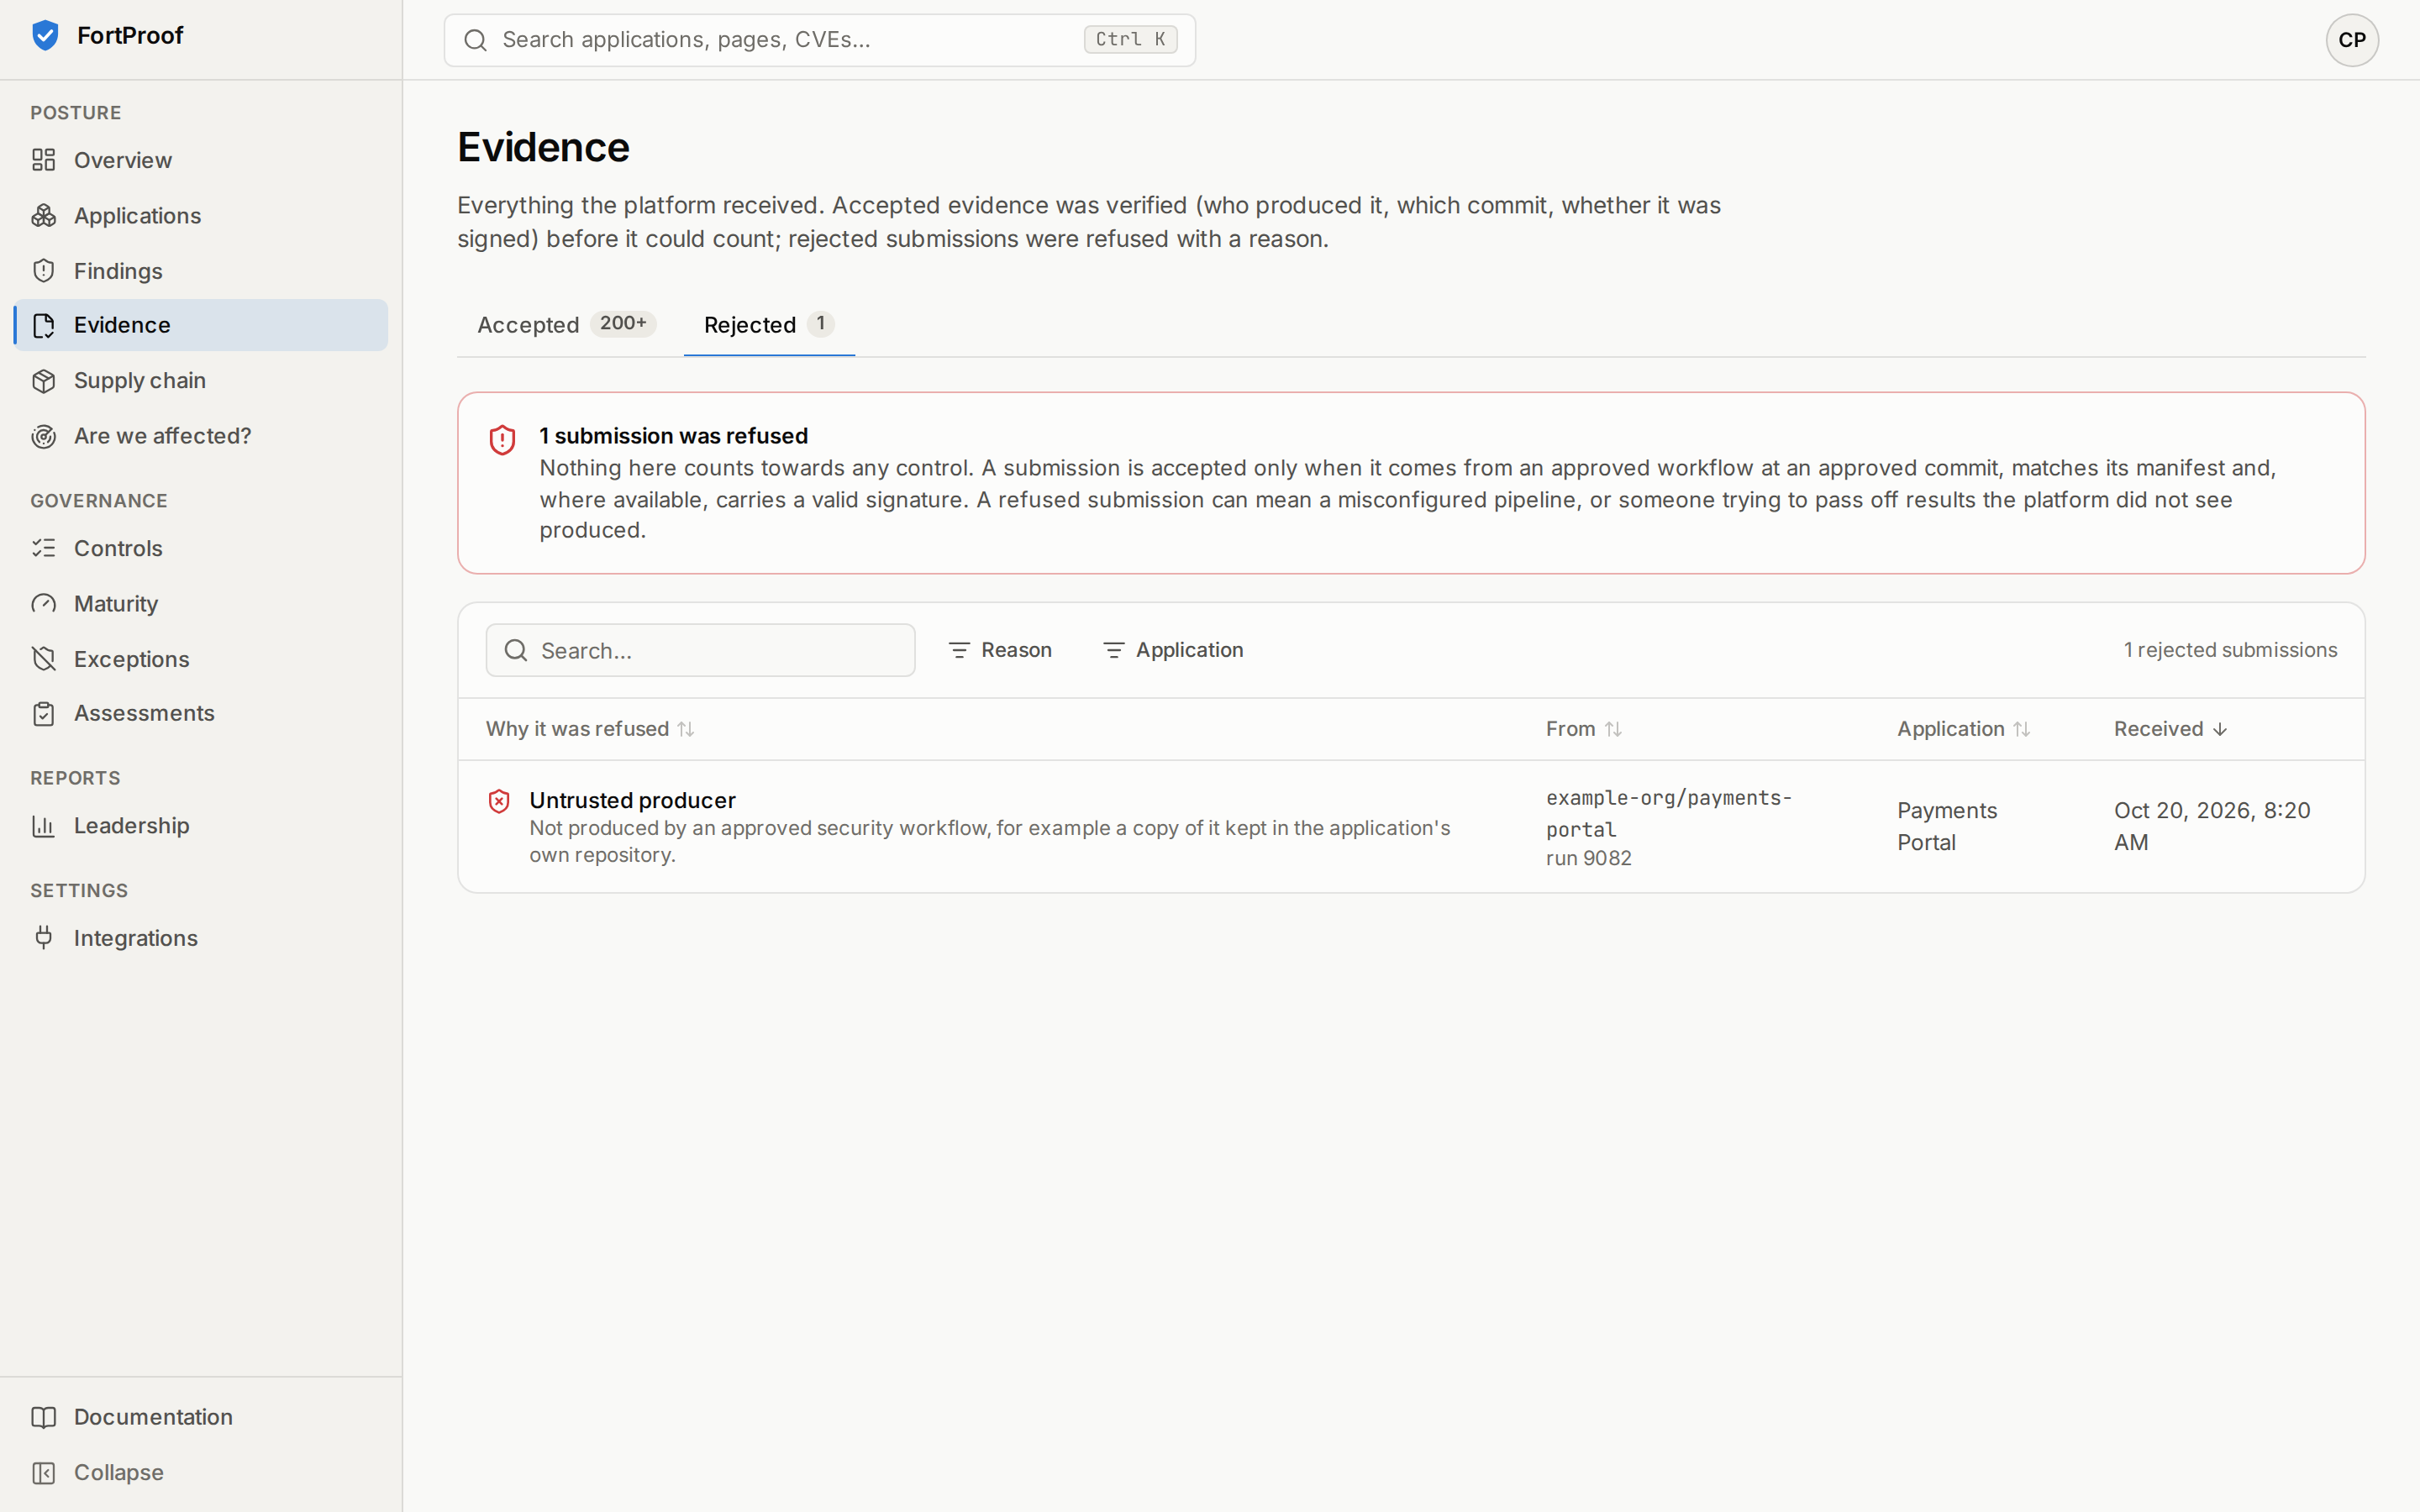Click the Oct 20, 2026 received date
2420x1512 pixels.
2212,826
